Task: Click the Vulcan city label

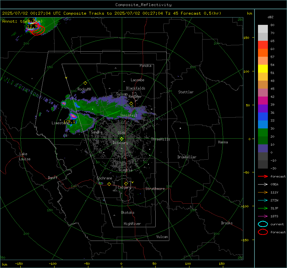Action: pos(162,237)
